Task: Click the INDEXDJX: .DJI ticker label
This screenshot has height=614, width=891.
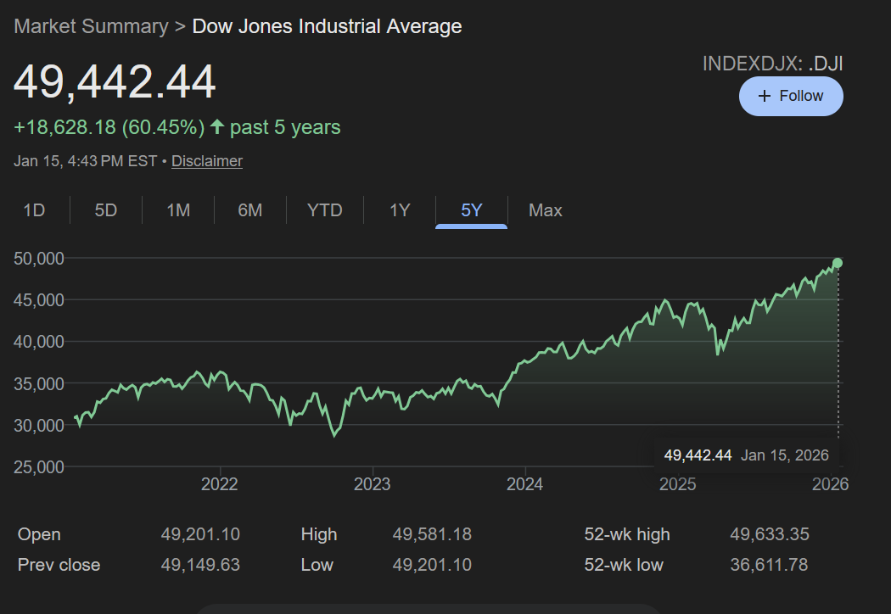Action: 772,64
